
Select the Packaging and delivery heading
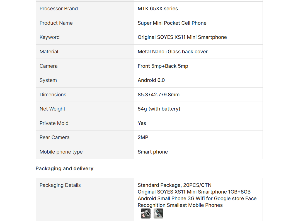64,169
